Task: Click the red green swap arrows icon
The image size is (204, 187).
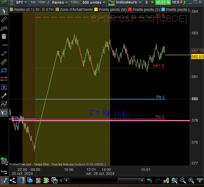Action: click(x=183, y=2)
